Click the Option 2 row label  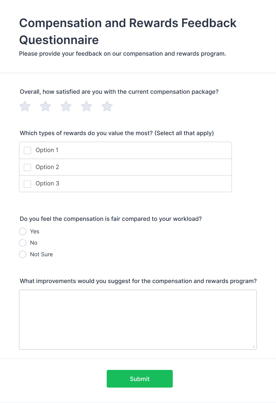47,167
